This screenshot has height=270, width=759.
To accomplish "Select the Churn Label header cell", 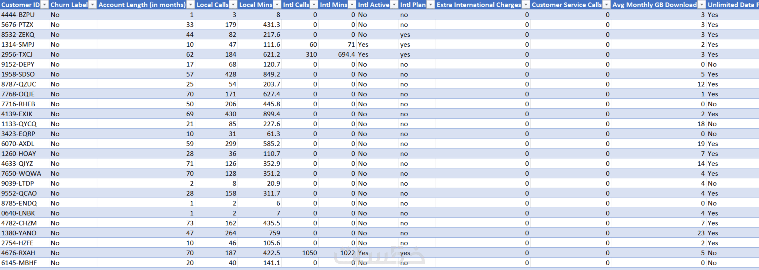I will pos(73,5).
